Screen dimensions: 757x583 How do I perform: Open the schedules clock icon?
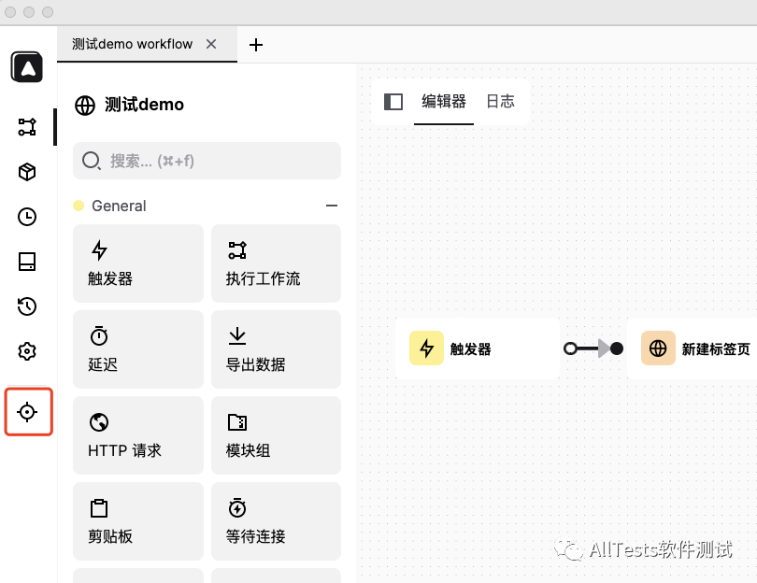point(27,217)
